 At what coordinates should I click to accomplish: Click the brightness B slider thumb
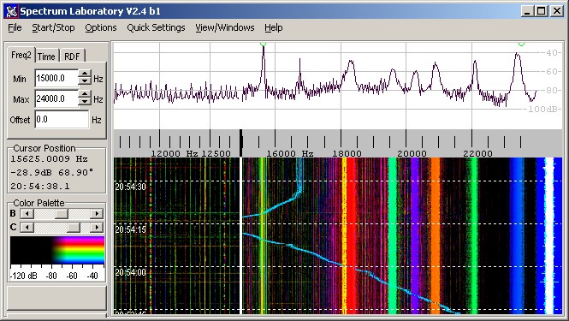(x=61, y=213)
